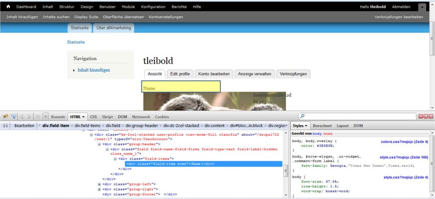This screenshot has height=199, width=435.
Task: Click the Drupal home icon
Action: pos(8,7)
